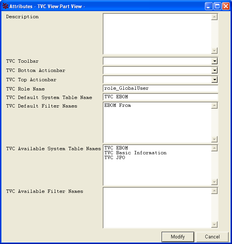The image size is (232, 244).
Task: Click the Description scroll up arrow
Action: tap(214, 17)
